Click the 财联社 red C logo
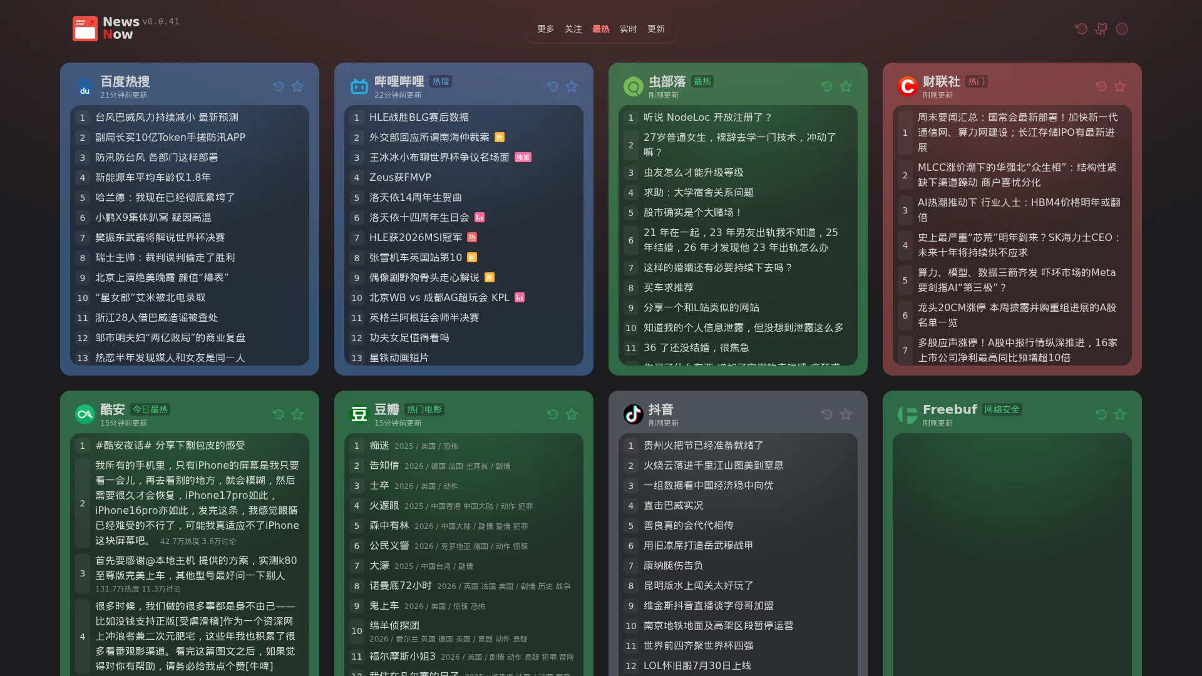 908,86
